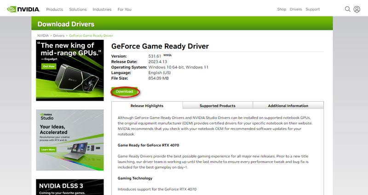Click Introduces support for GeForce RTX 4070 line

pyautogui.click(x=157, y=189)
